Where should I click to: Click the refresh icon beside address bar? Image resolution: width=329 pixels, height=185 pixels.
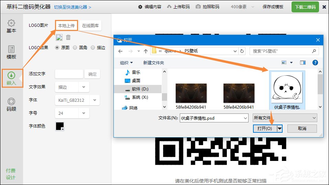point(242,51)
